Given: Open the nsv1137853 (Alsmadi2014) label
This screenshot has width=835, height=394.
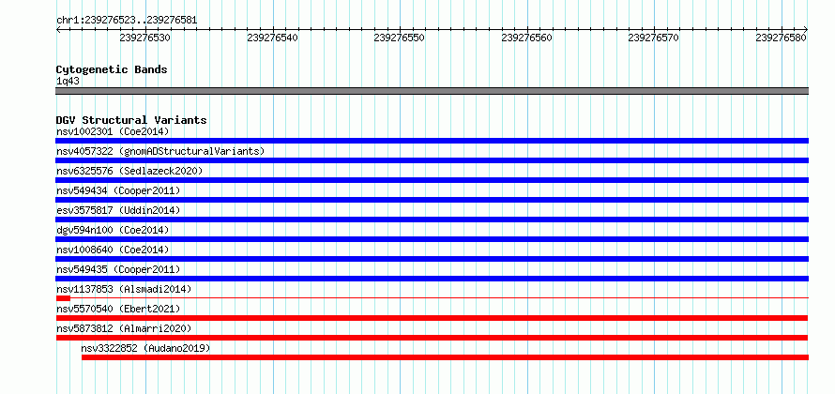Looking at the screenshot, I should click(124, 289).
